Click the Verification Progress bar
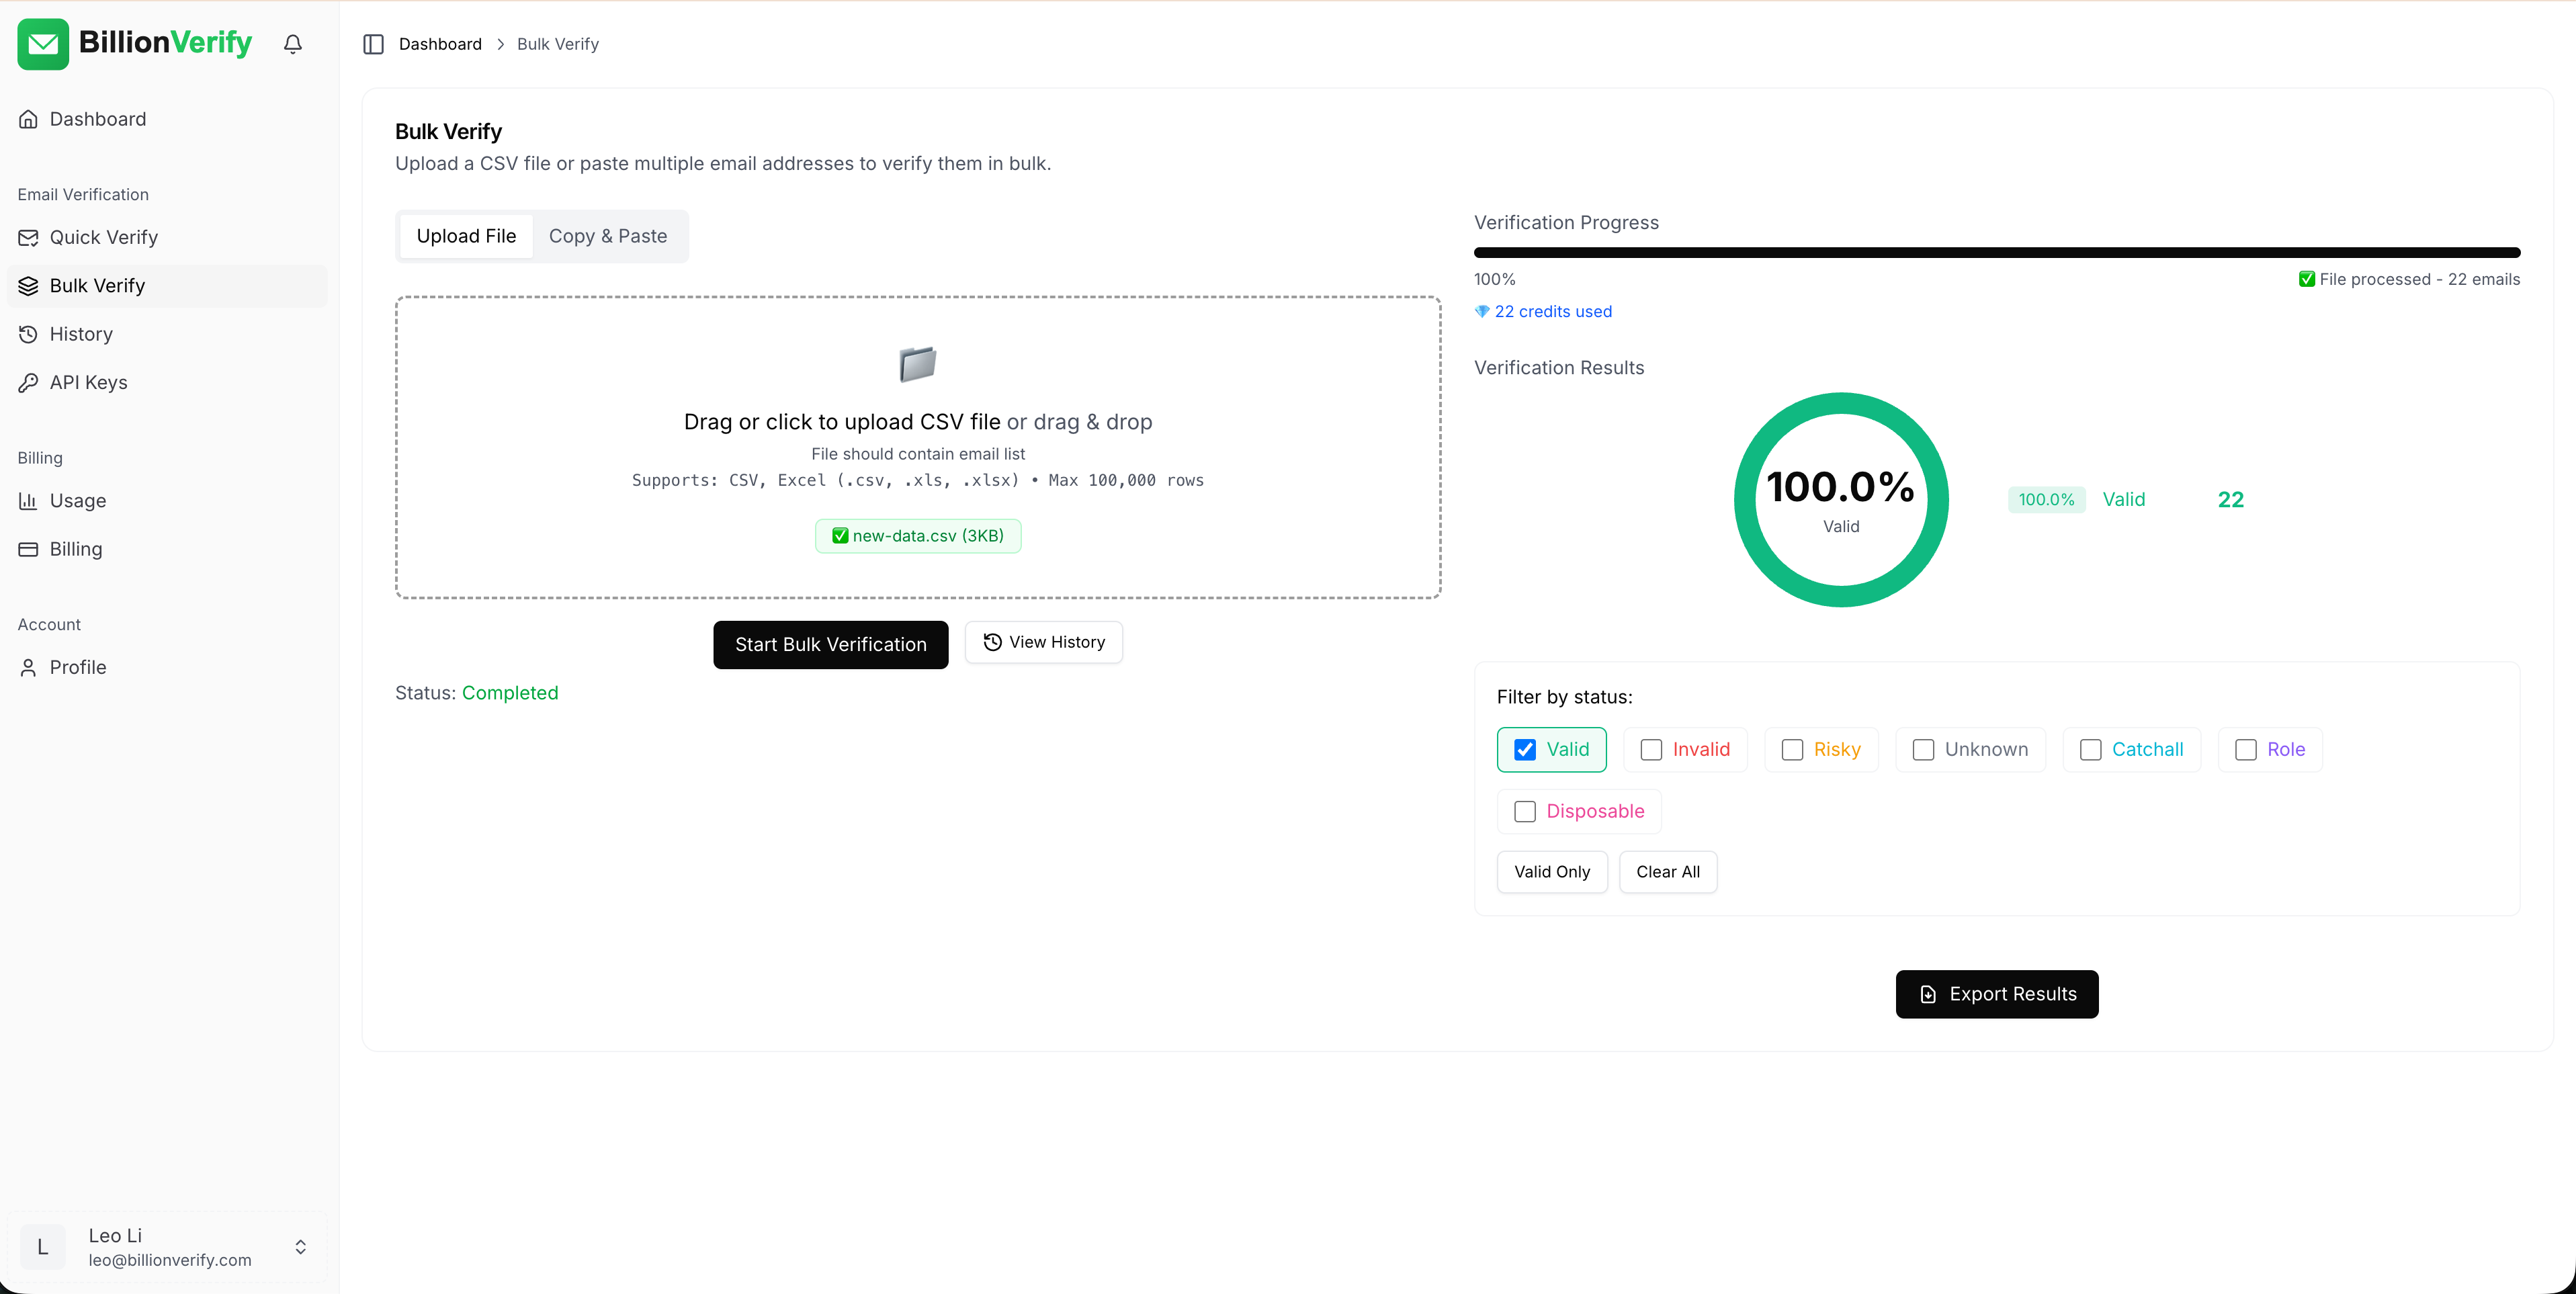 click(x=1996, y=252)
